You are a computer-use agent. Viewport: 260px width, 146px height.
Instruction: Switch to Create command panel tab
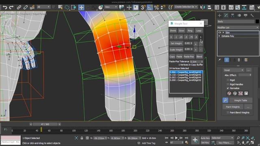[x=219, y=15]
